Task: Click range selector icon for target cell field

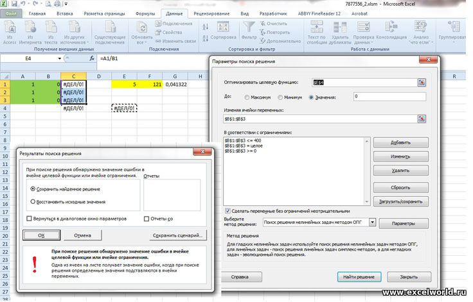Action: tap(422, 82)
